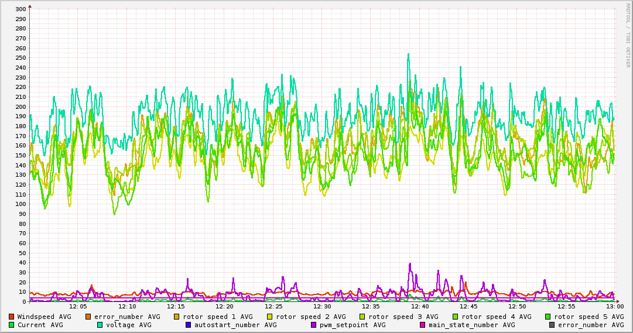Click the 210 value on the y-axis
The image size is (633, 333).
pyautogui.click(x=21, y=97)
